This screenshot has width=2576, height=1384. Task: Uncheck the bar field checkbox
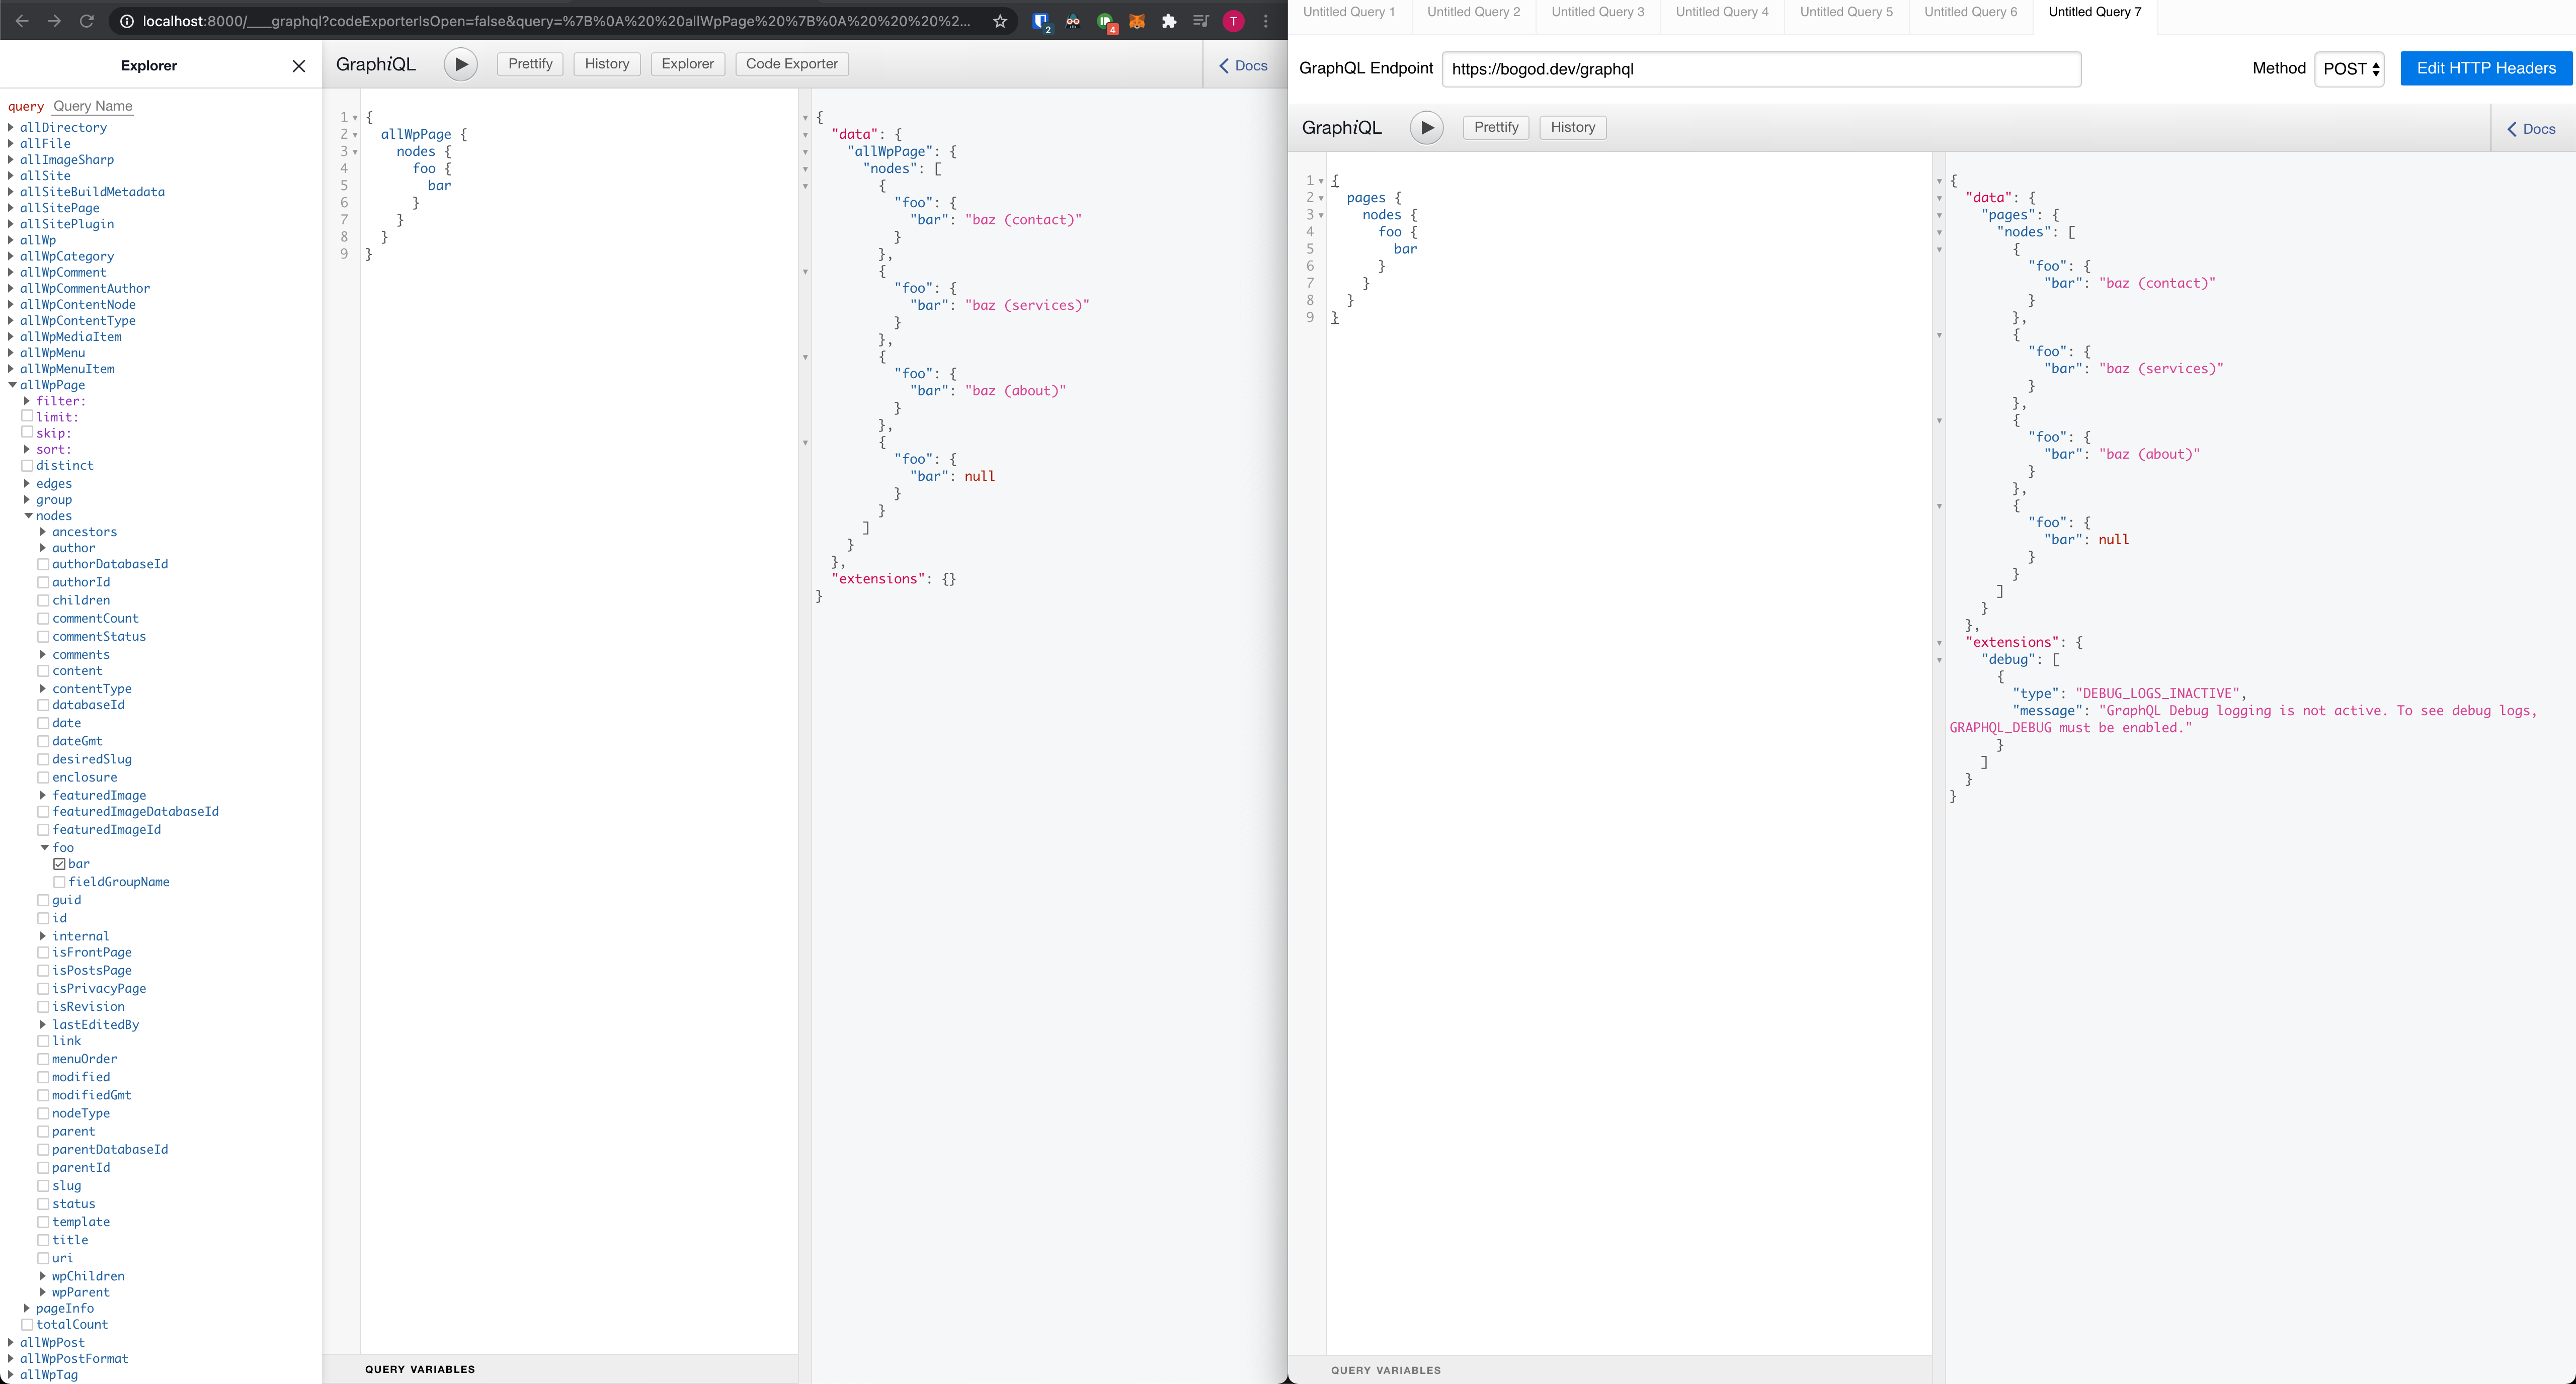click(59, 864)
